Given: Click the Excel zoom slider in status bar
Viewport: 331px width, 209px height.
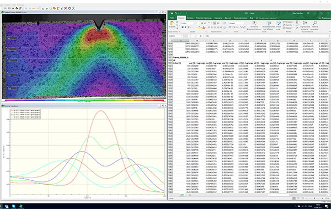Looking at the screenshot, I should [314, 199].
